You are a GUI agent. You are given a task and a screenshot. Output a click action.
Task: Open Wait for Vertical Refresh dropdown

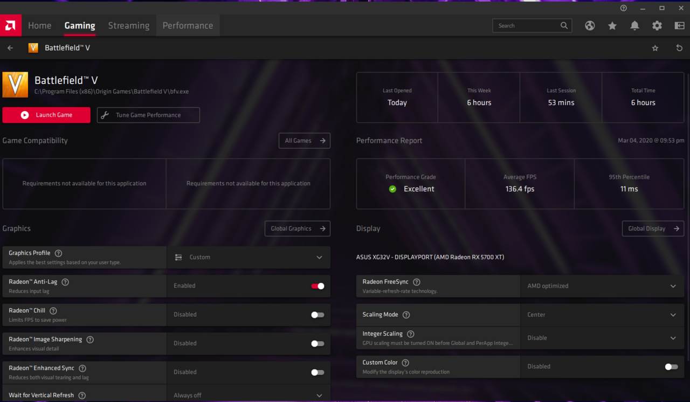(x=249, y=395)
